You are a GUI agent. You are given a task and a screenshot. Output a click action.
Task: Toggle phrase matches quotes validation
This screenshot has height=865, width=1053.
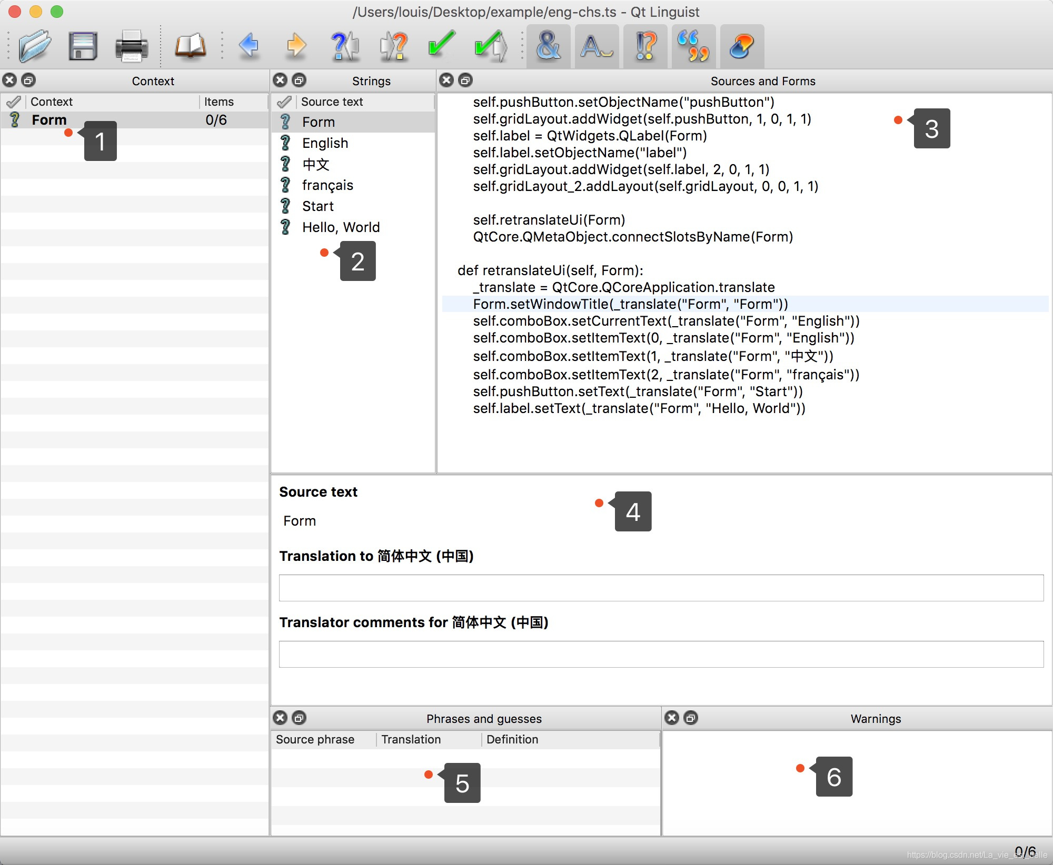(x=693, y=46)
